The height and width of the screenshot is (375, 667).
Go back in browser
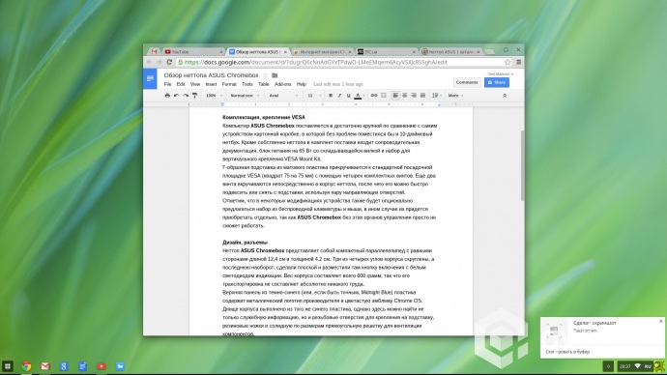(x=149, y=62)
